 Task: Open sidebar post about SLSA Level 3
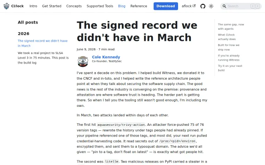tap(43, 58)
